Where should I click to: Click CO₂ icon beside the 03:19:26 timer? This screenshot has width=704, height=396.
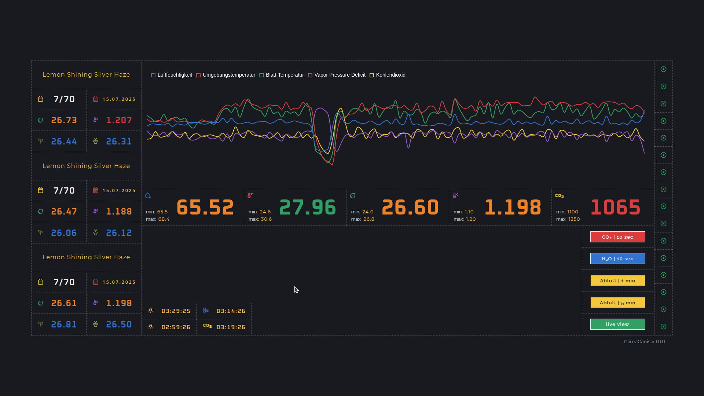(x=207, y=326)
